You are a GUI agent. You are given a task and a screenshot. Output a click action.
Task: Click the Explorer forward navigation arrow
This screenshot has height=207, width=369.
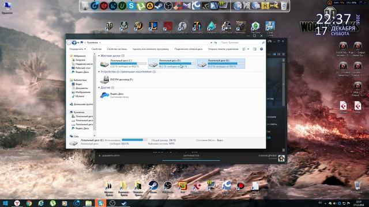[x=74, y=43]
